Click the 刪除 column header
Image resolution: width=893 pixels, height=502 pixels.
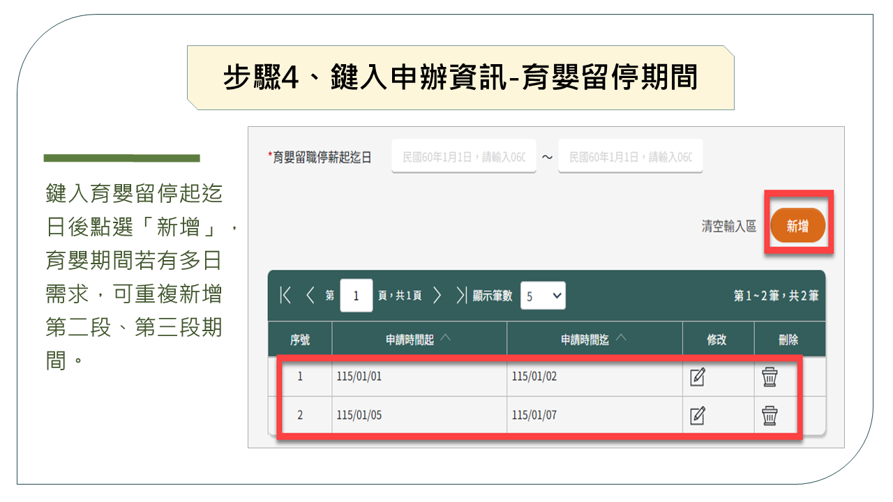click(788, 340)
